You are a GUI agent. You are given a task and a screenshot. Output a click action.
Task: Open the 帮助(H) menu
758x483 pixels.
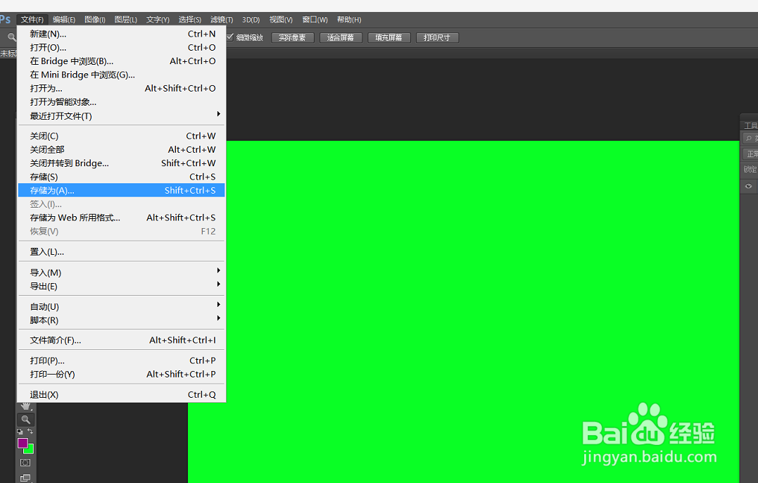[x=349, y=20]
